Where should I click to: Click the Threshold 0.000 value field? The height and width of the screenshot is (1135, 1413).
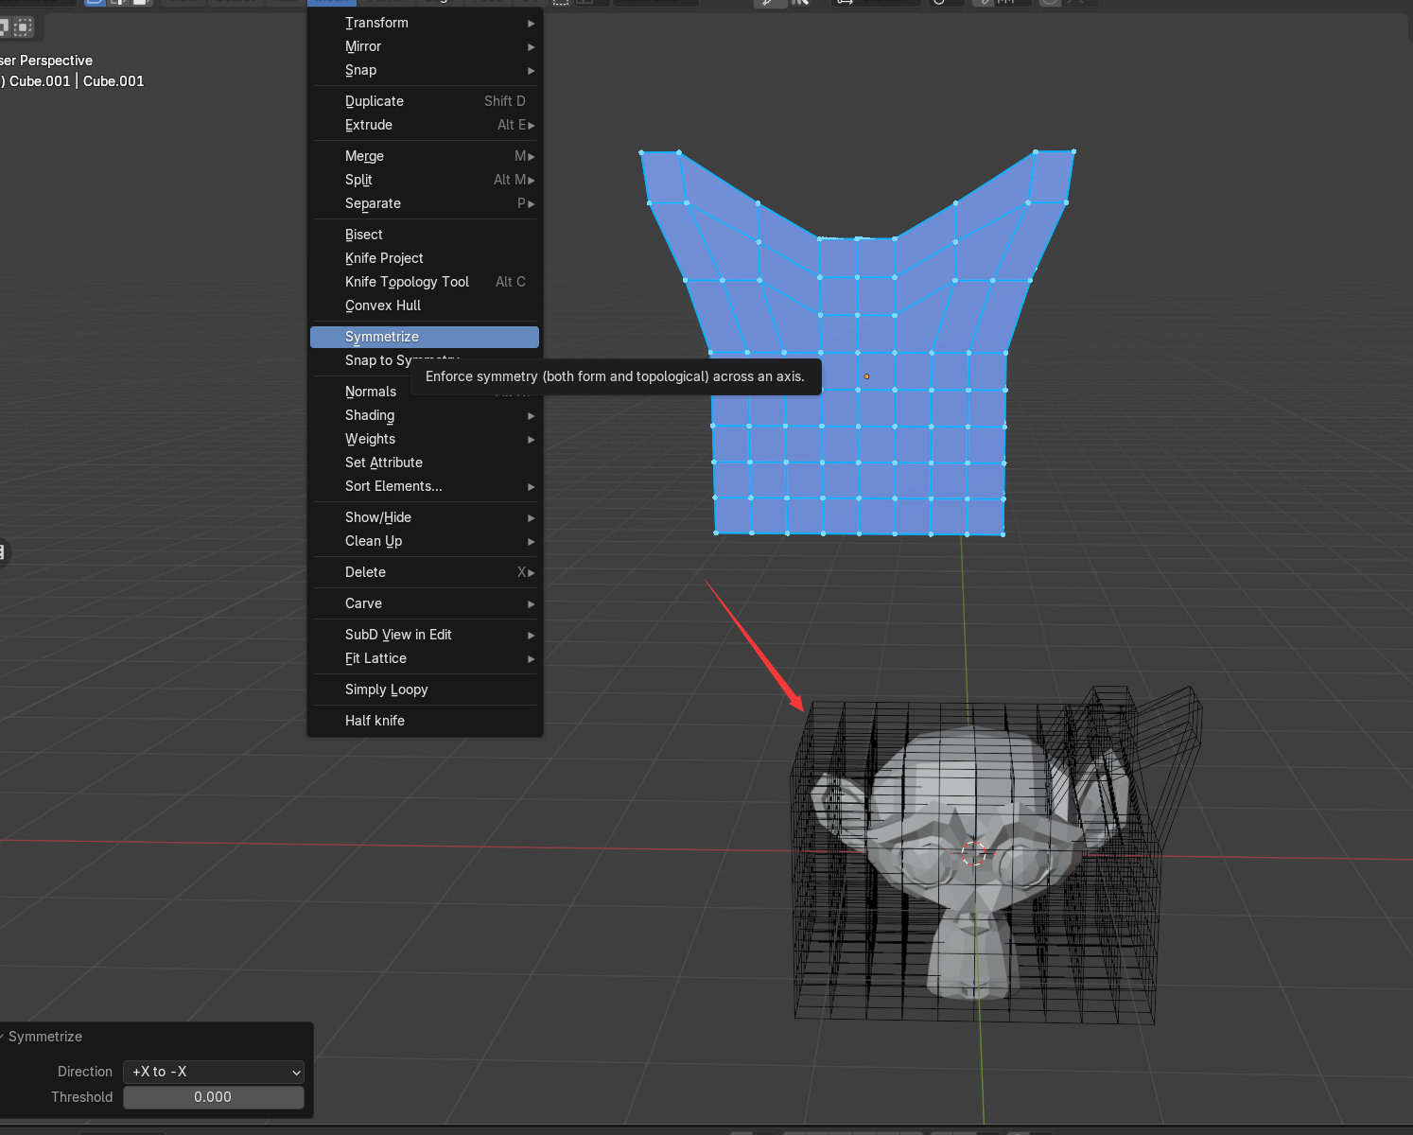coord(214,1097)
